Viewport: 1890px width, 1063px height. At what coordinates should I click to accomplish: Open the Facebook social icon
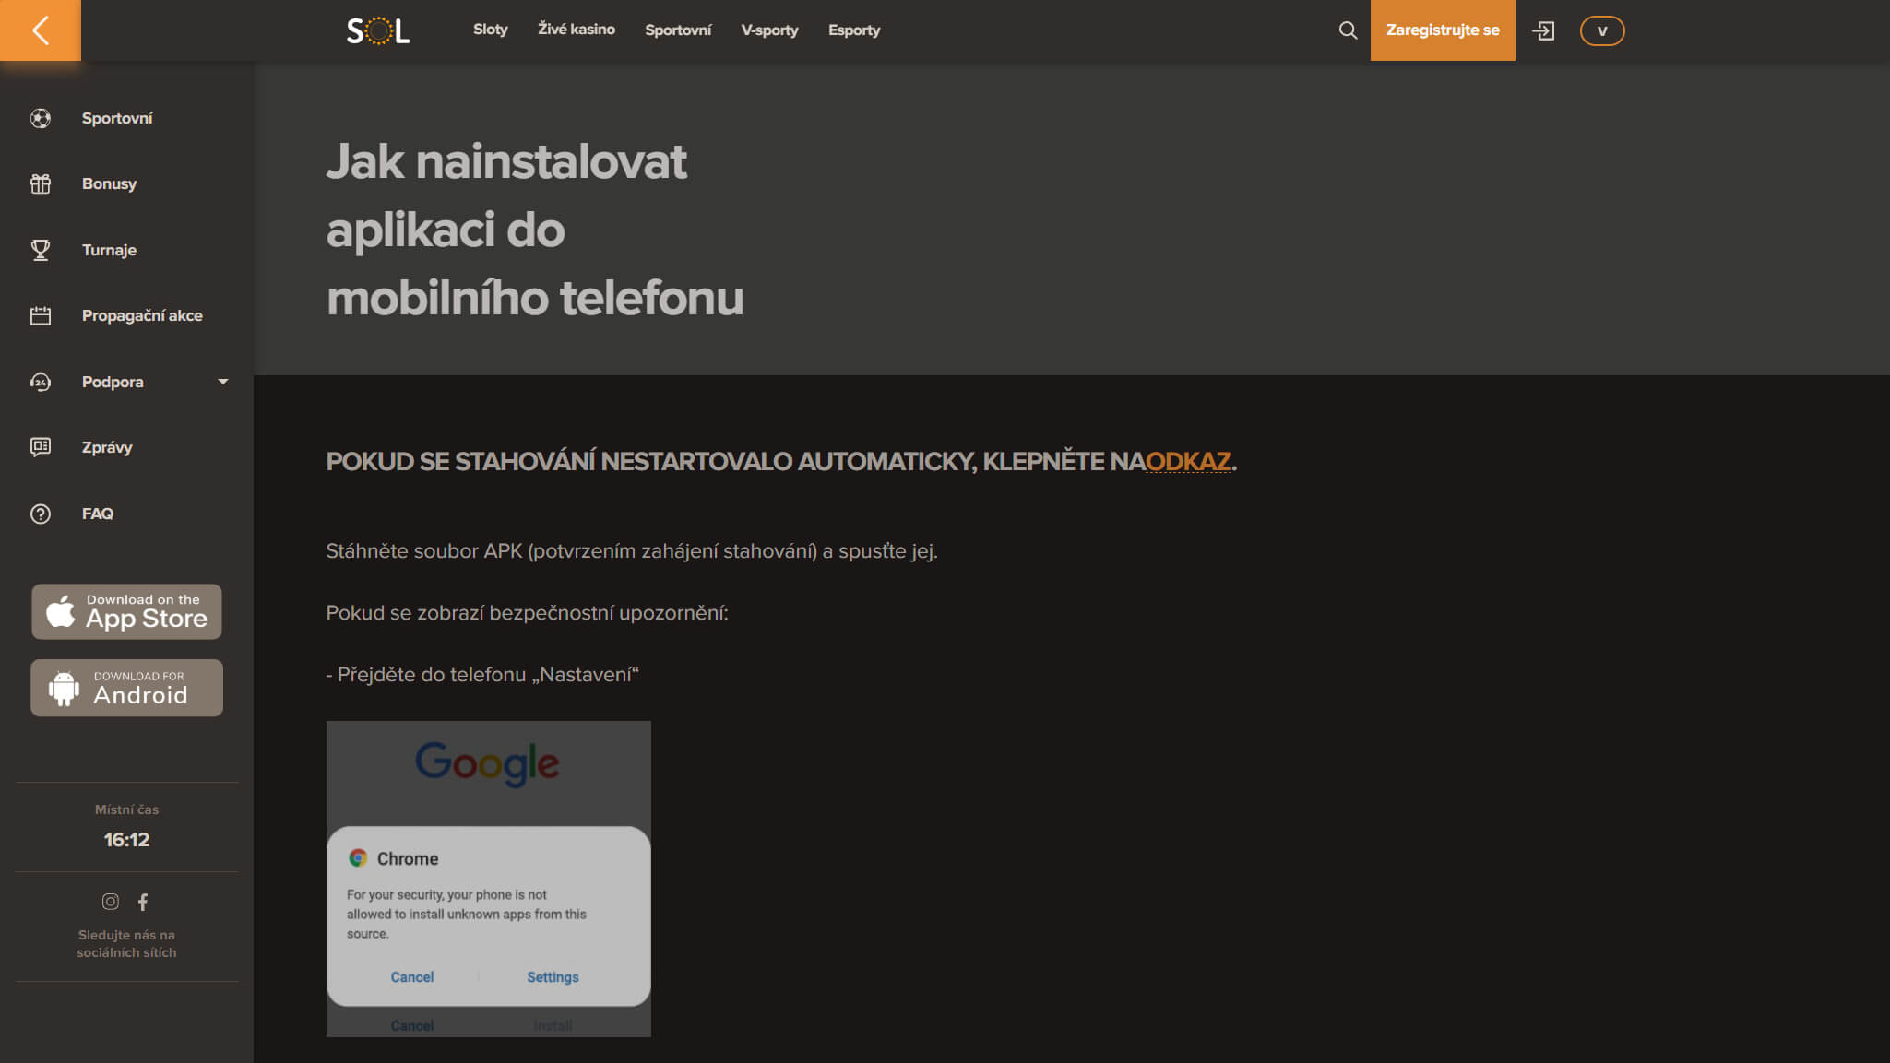(143, 902)
